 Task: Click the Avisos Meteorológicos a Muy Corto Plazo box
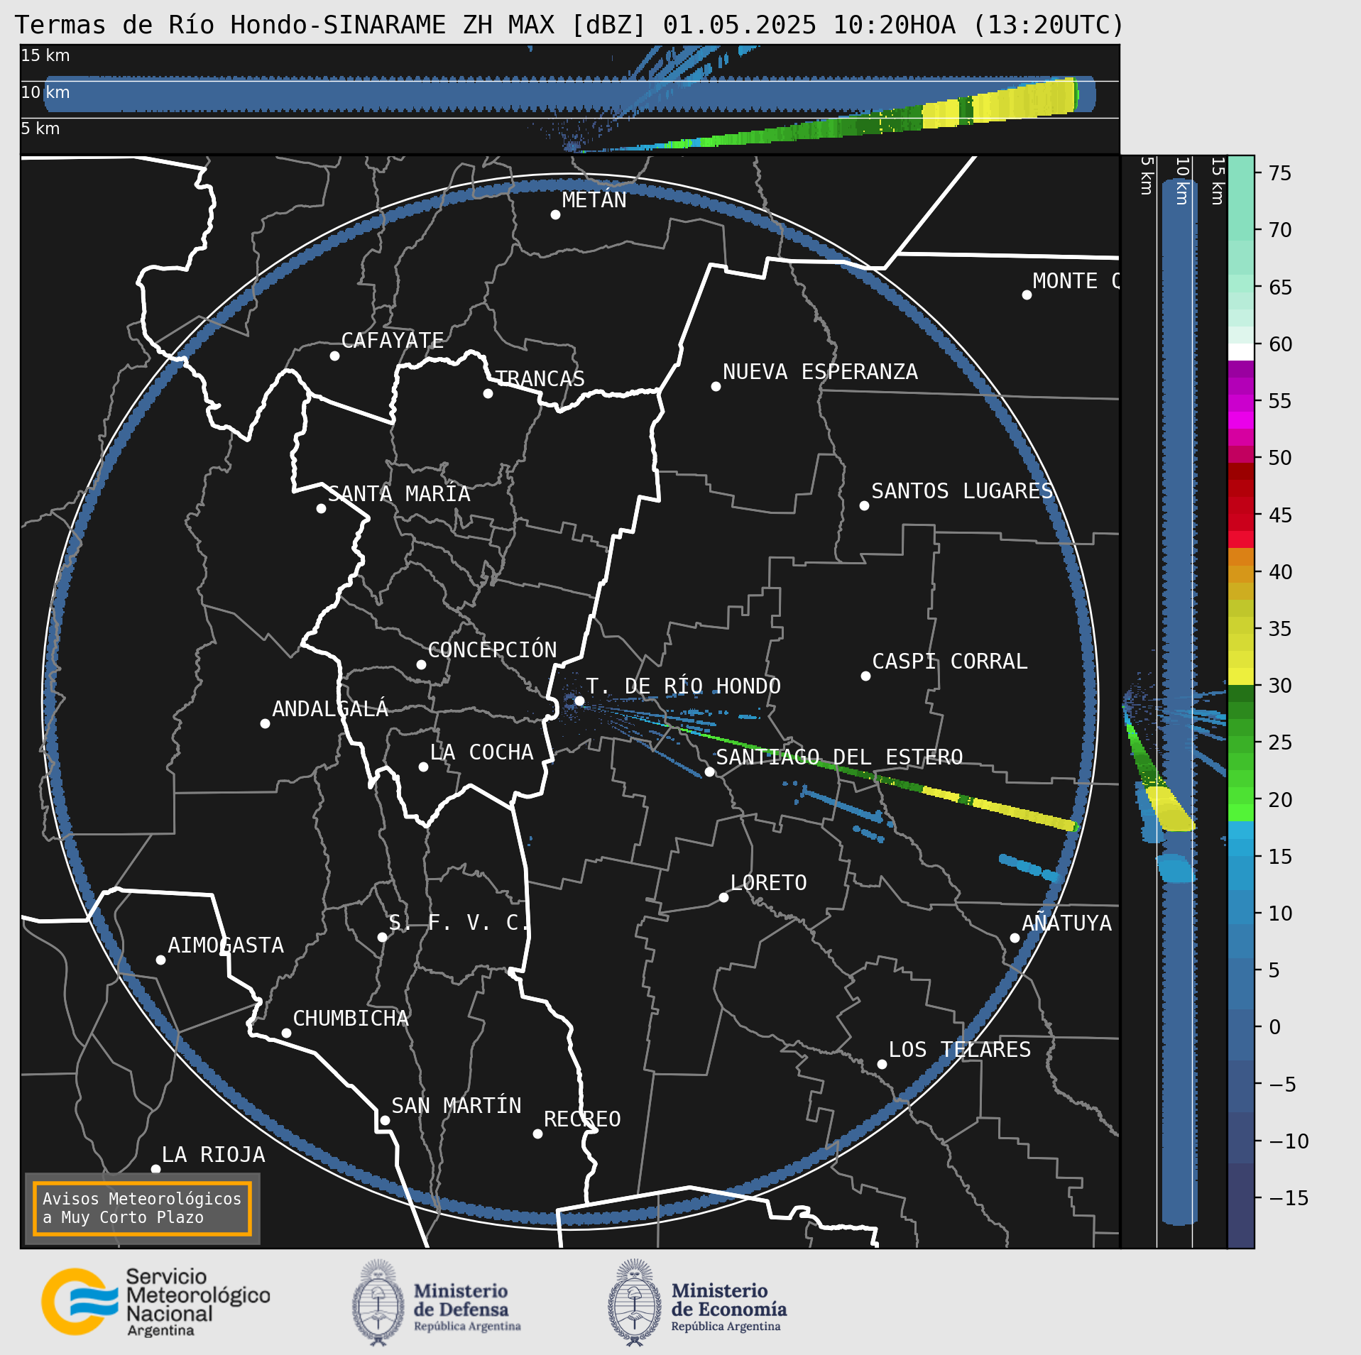pyautogui.click(x=142, y=1208)
